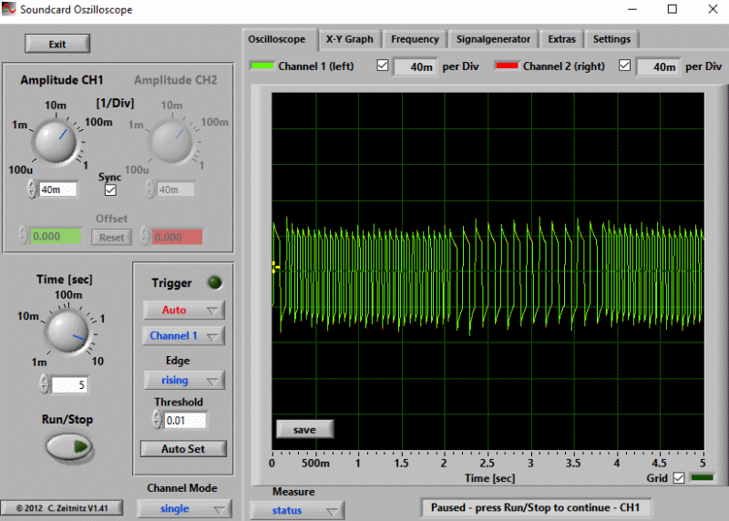Minimize the Soundcard Oszilloscope window
This screenshot has width=729, height=521.
pyautogui.click(x=632, y=9)
